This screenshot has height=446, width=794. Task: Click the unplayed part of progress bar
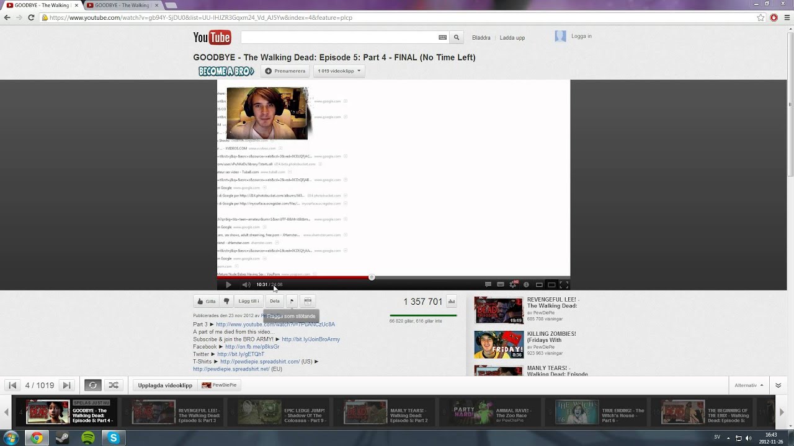471,278
